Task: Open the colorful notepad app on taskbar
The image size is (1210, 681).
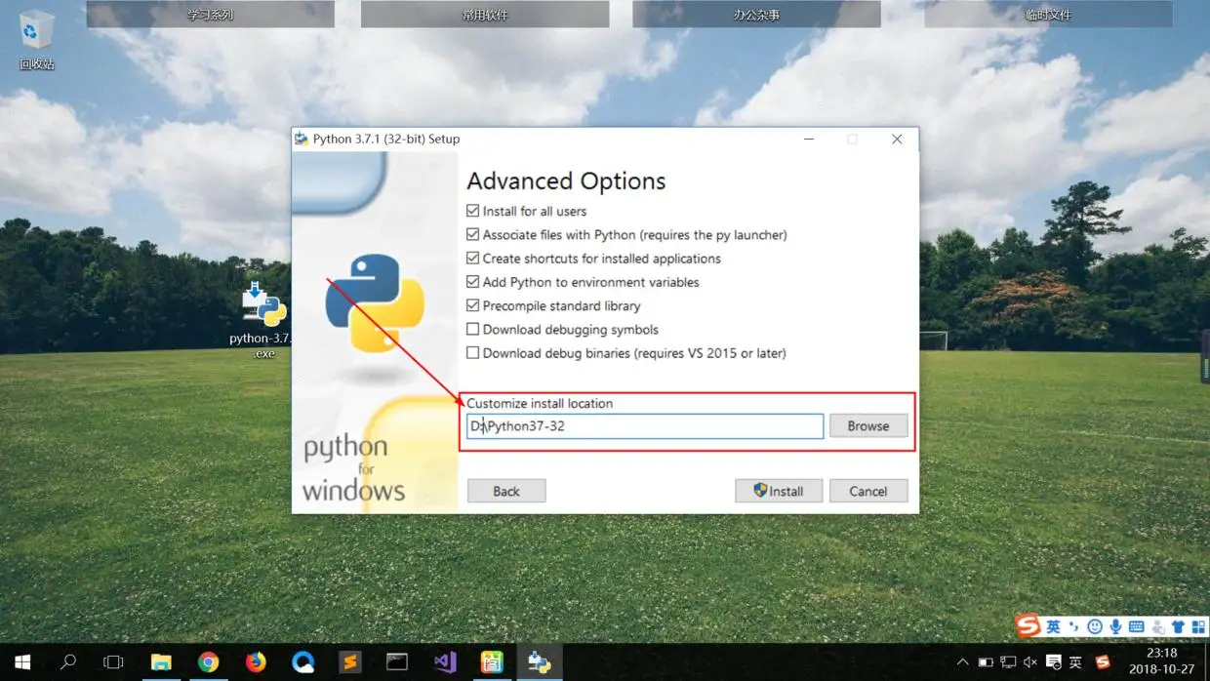Action: (x=492, y=662)
